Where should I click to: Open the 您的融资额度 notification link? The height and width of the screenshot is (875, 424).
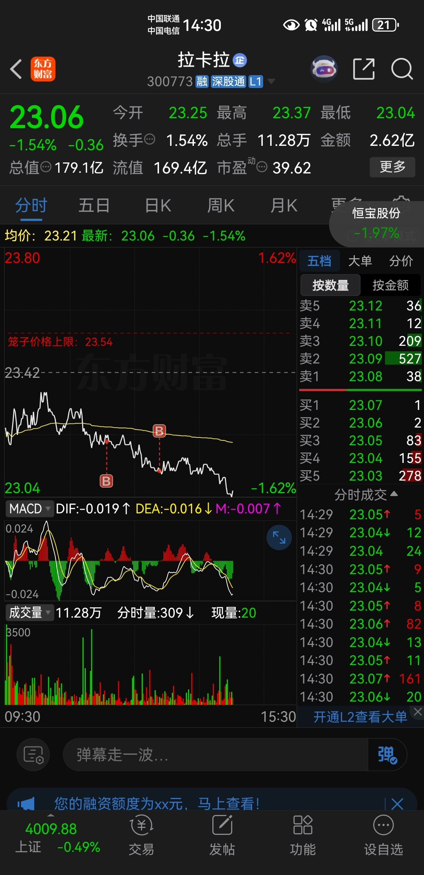157,803
